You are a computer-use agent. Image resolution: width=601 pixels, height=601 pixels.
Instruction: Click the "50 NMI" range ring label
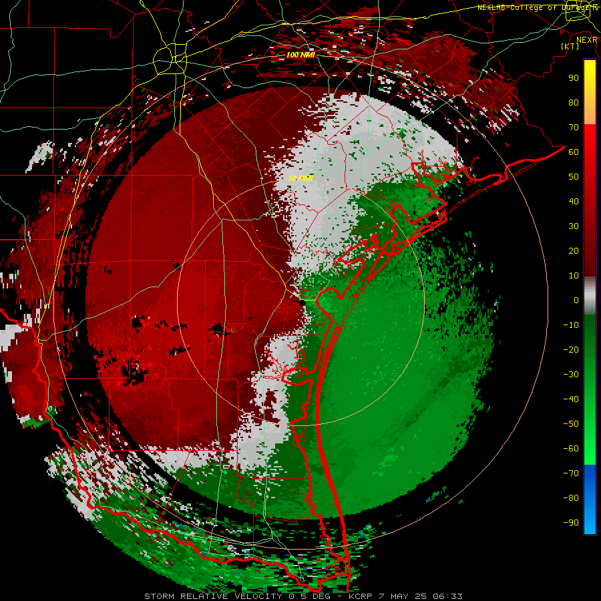point(300,178)
